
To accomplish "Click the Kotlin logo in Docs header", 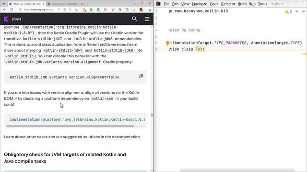I will [x=6, y=19].
